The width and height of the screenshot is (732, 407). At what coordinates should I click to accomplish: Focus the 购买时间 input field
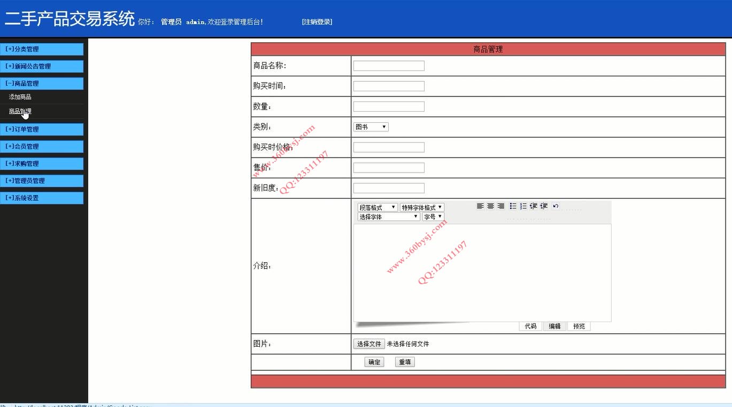(389, 86)
